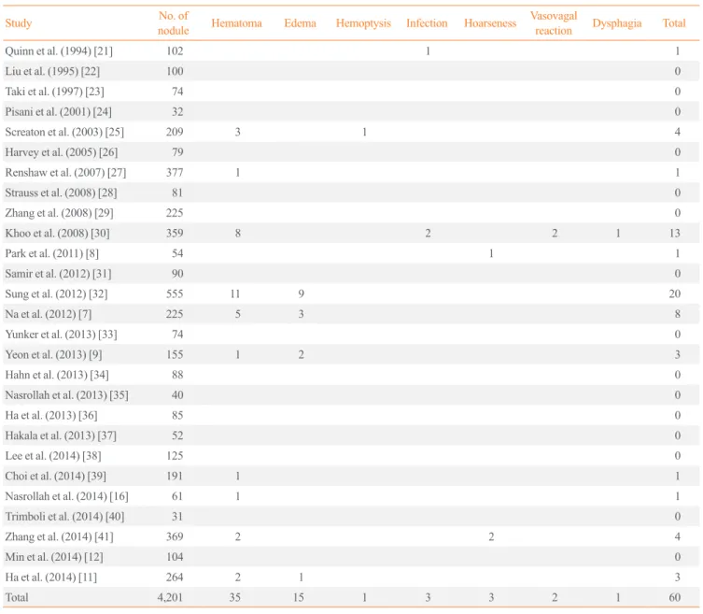Click nodule count '359' in Khoo row
The image size is (703, 614).
175,233
